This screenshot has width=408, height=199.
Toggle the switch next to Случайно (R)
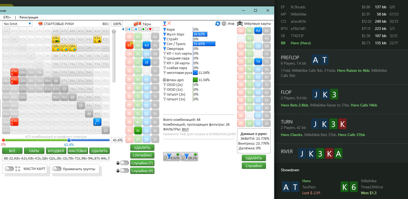coord(124,171)
